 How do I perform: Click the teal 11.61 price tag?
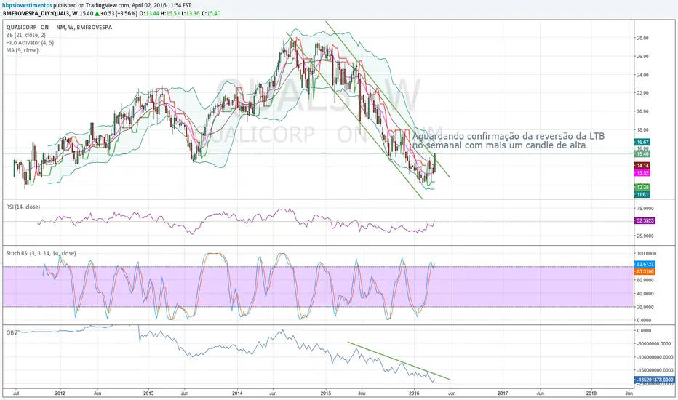(x=642, y=195)
